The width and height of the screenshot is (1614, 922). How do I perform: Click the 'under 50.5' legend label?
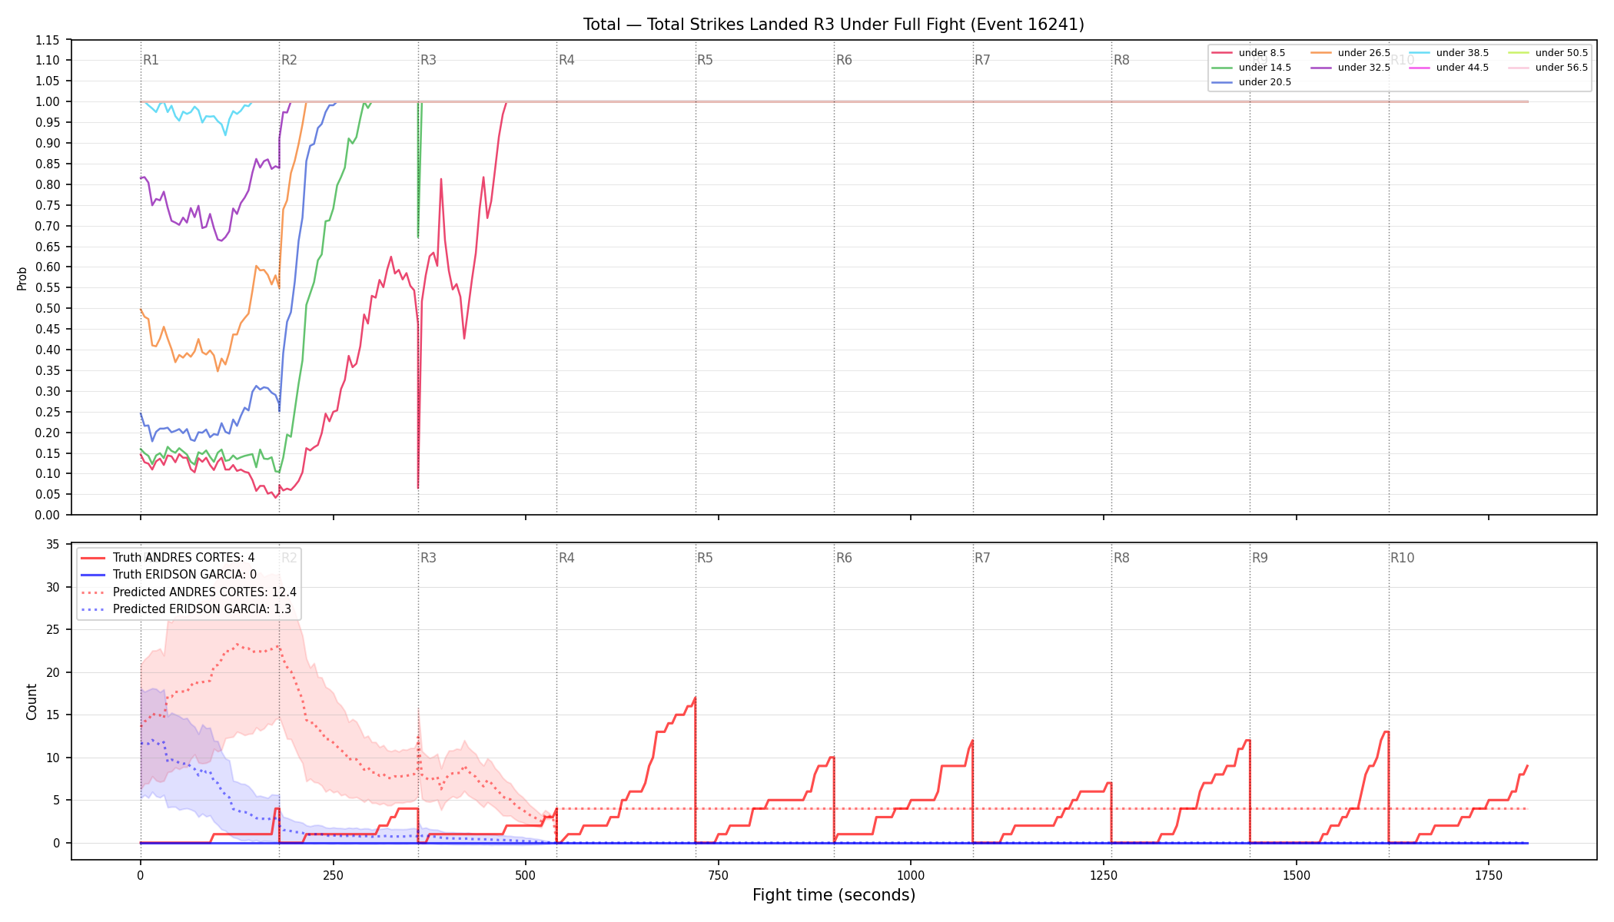point(1562,53)
